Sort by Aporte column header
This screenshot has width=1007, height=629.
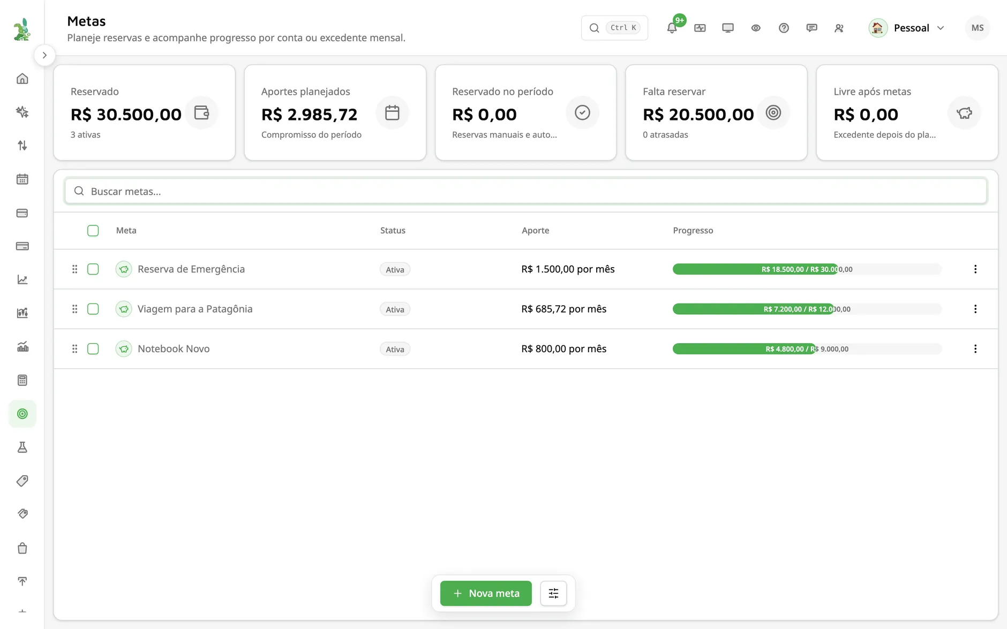click(x=535, y=231)
